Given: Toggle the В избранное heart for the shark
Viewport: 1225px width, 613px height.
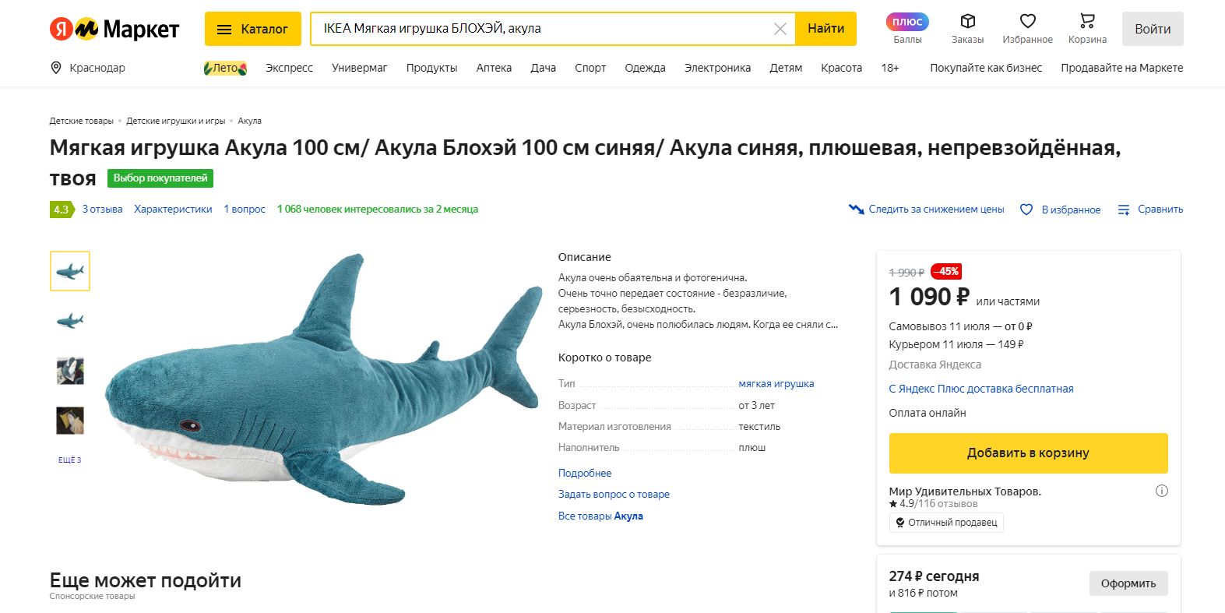Looking at the screenshot, I should 1026,210.
